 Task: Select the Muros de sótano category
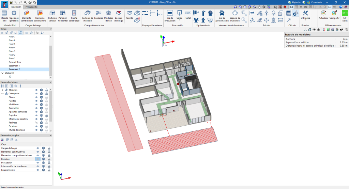(17, 130)
